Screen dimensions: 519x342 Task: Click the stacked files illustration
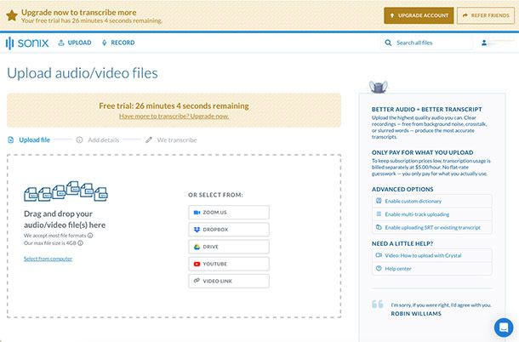coord(66,191)
